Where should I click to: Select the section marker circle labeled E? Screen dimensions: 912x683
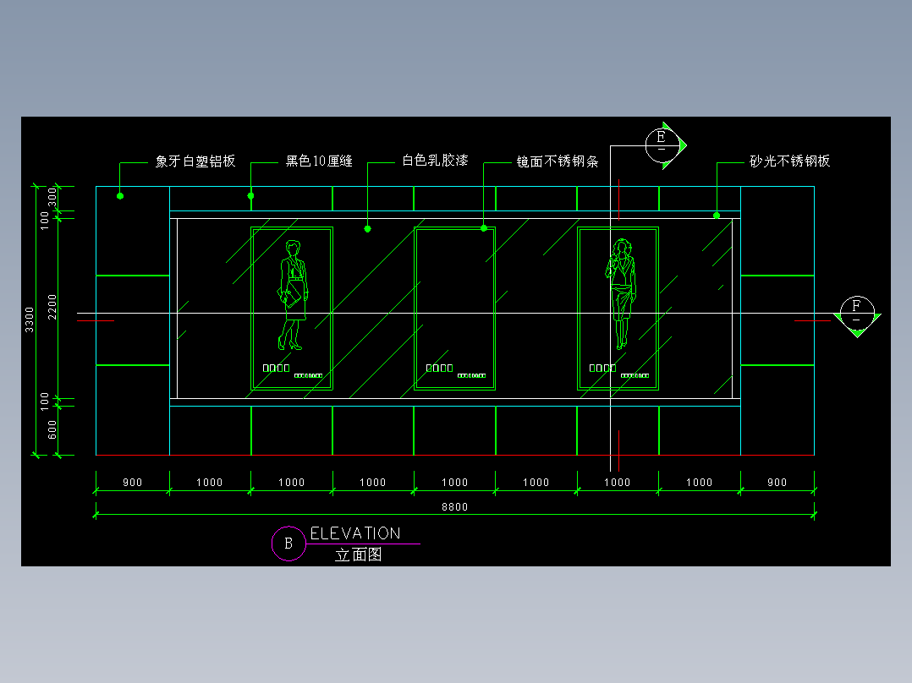coord(662,145)
